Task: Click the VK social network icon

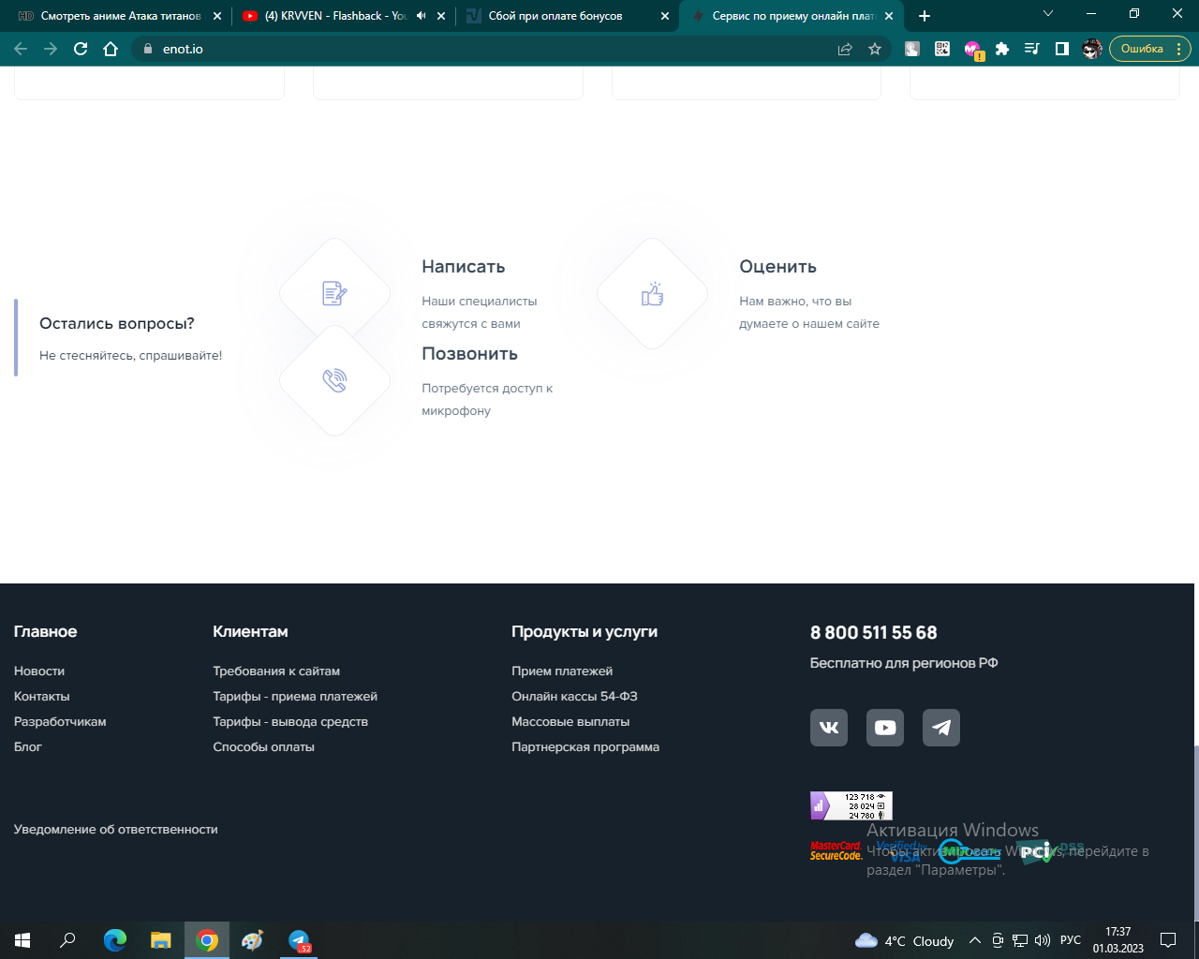Action: tap(828, 728)
